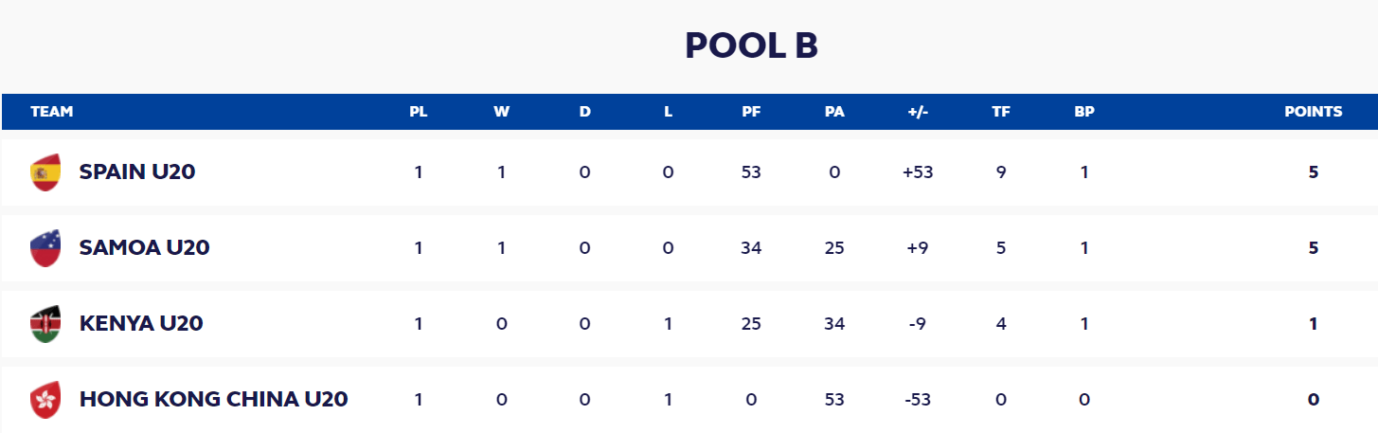Click the Kenya U20 flag icon

(x=45, y=324)
